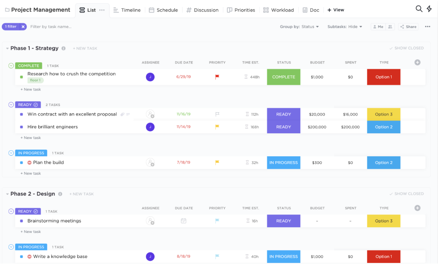The width and height of the screenshot is (438, 269).
Task: Switch to the Workload tab
Action: [278, 10]
